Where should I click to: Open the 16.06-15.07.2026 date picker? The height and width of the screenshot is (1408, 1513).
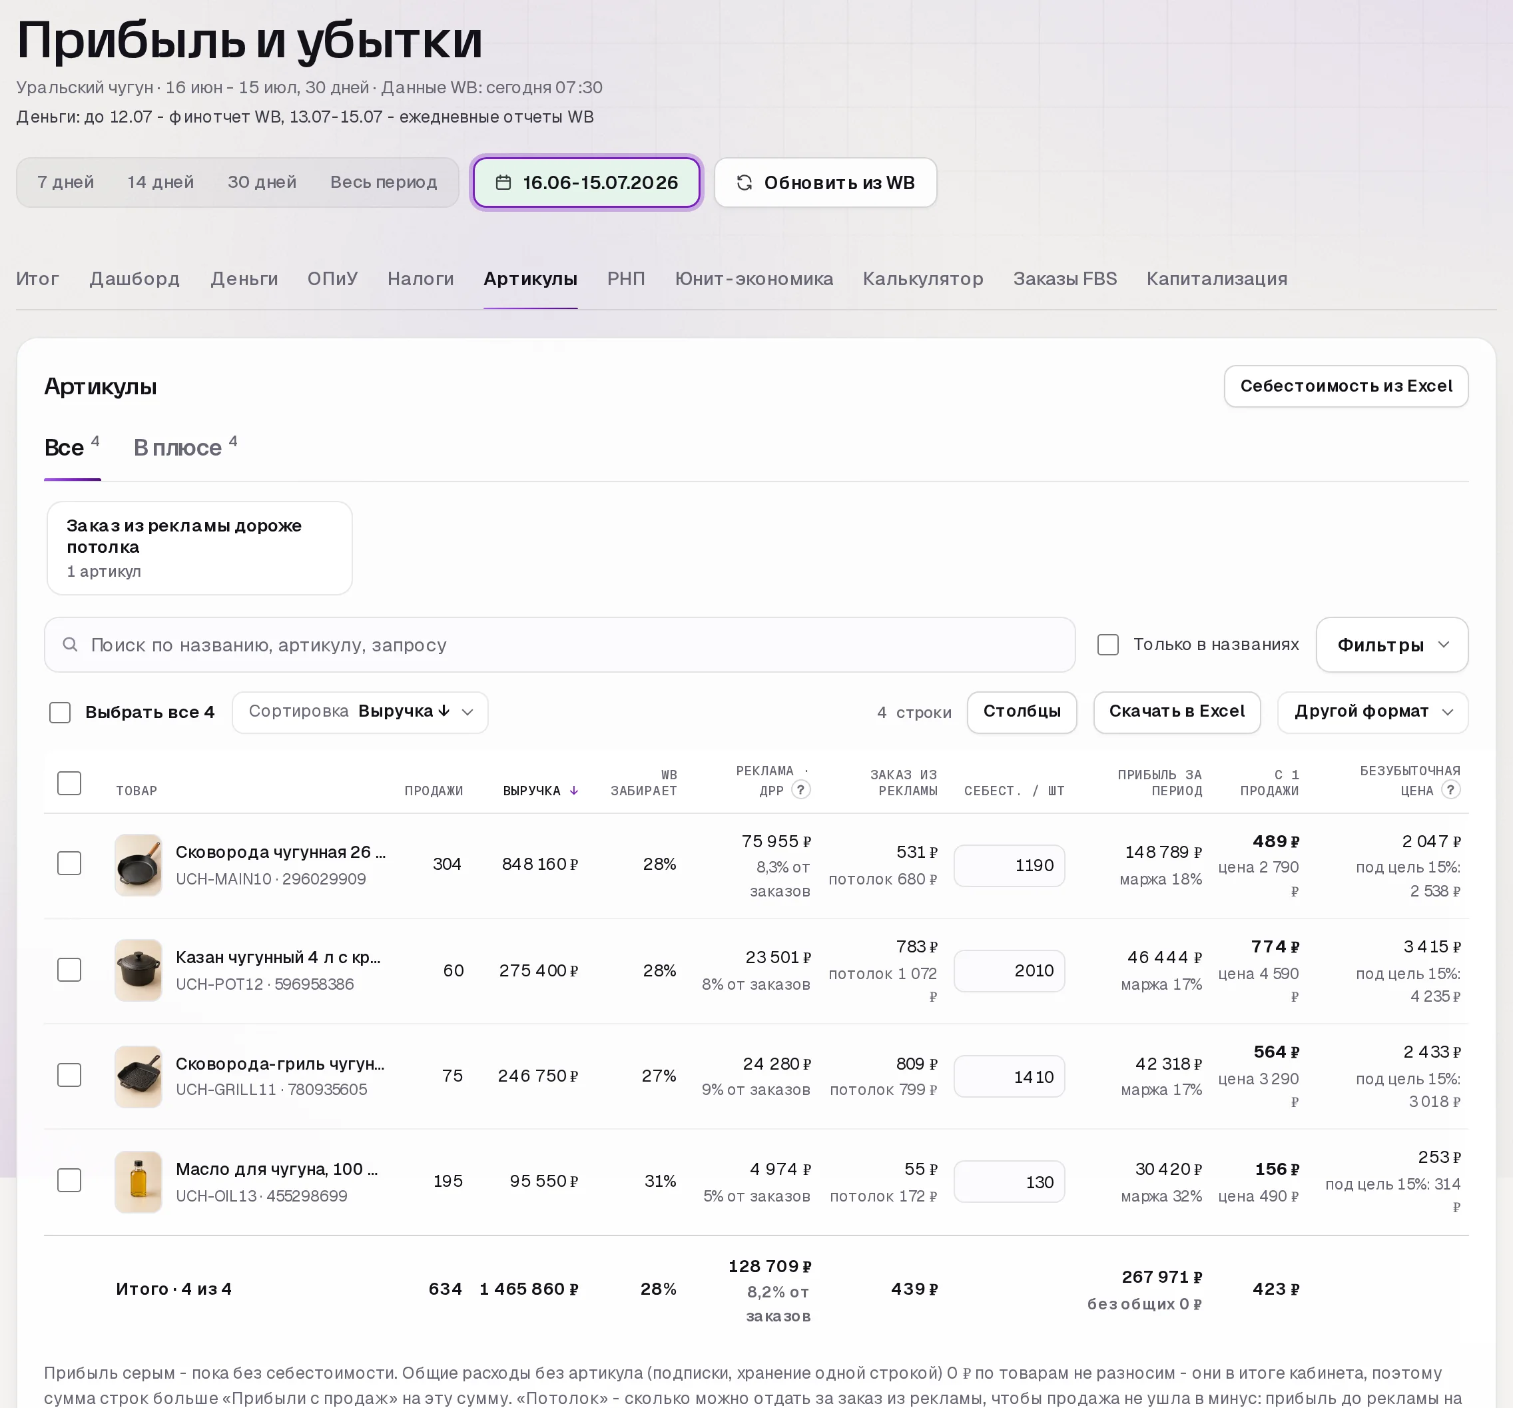[x=586, y=182]
